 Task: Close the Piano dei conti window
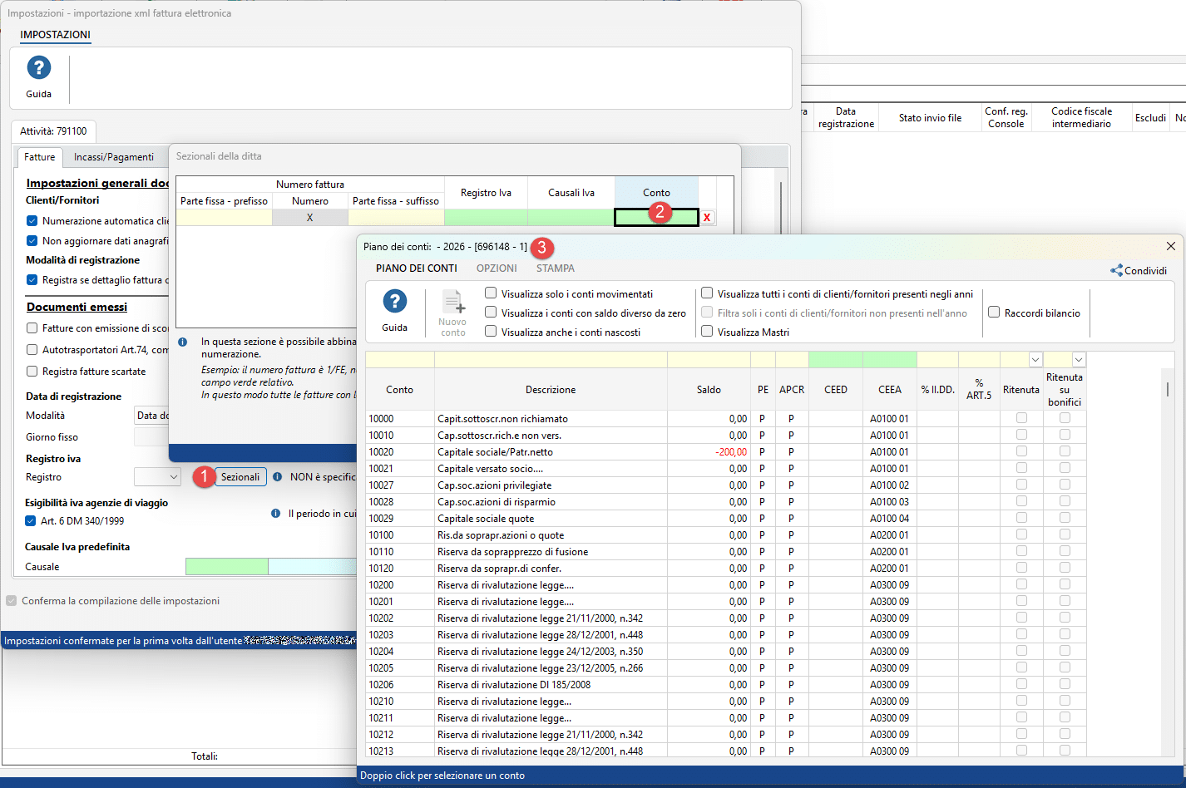[x=1171, y=246]
